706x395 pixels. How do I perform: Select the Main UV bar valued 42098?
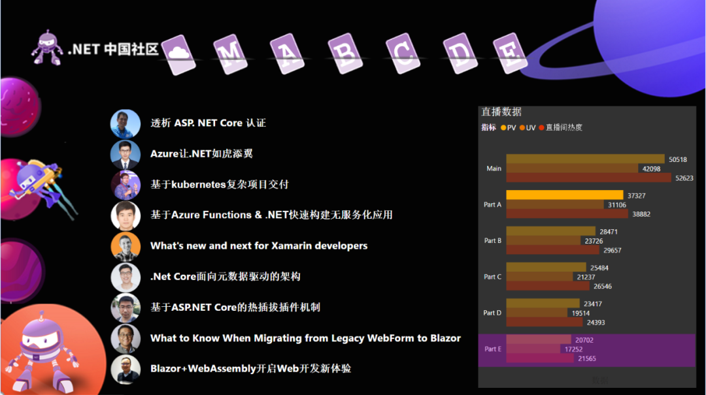pos(572,168)
